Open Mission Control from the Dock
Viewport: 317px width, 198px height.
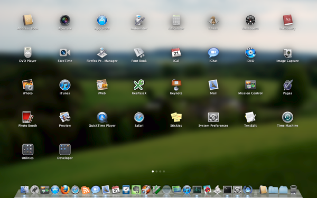pos(45,190)
